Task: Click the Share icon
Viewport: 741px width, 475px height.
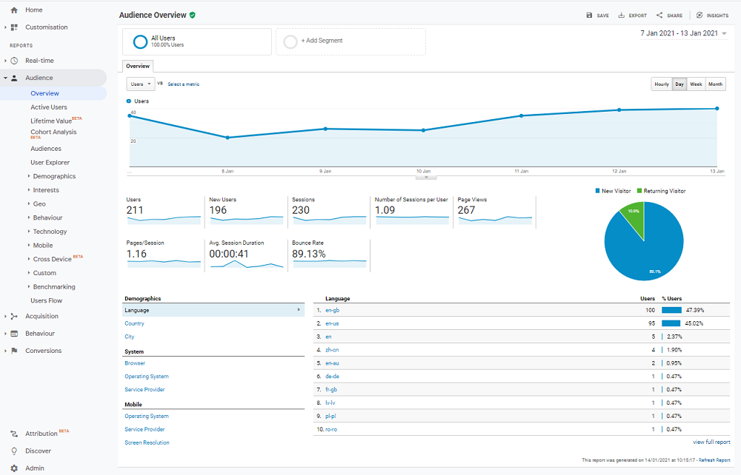Action: pos(659,16)
